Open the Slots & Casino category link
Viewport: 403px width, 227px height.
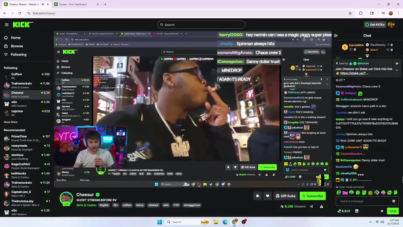(x=86, y=205)
